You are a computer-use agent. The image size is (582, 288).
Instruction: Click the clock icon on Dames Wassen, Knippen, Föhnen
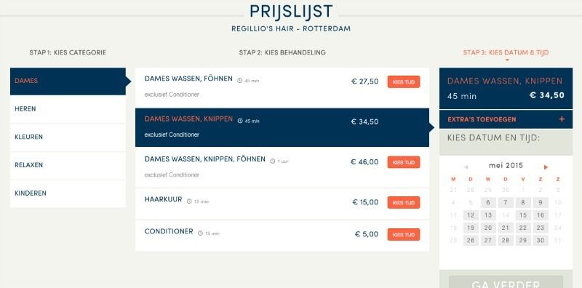tap(272, 161)
